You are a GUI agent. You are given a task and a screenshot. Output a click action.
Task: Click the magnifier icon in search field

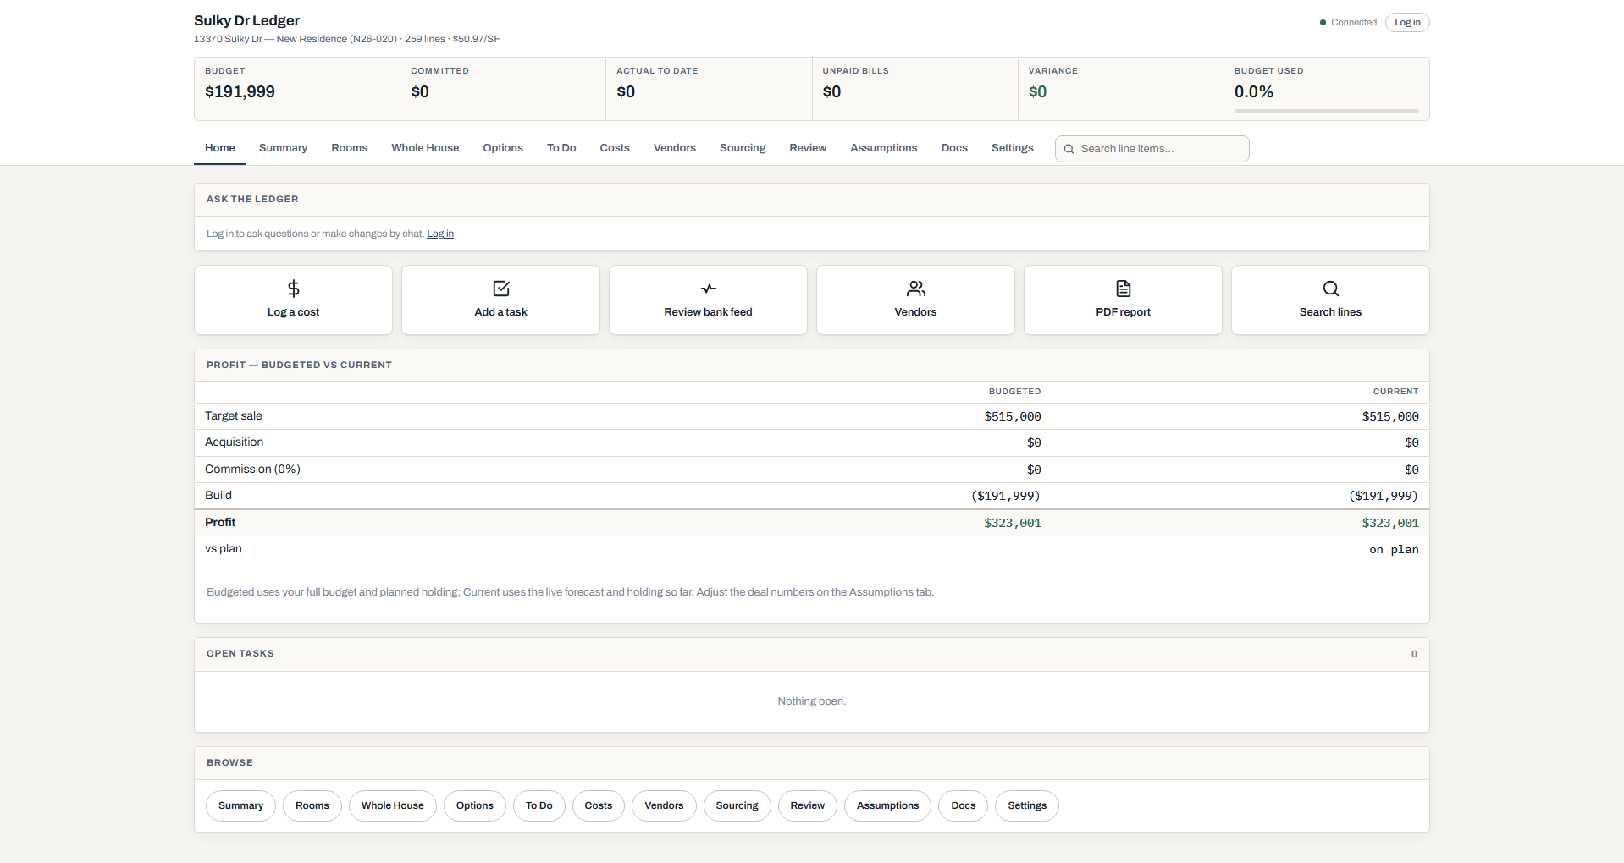(1069, 149)
